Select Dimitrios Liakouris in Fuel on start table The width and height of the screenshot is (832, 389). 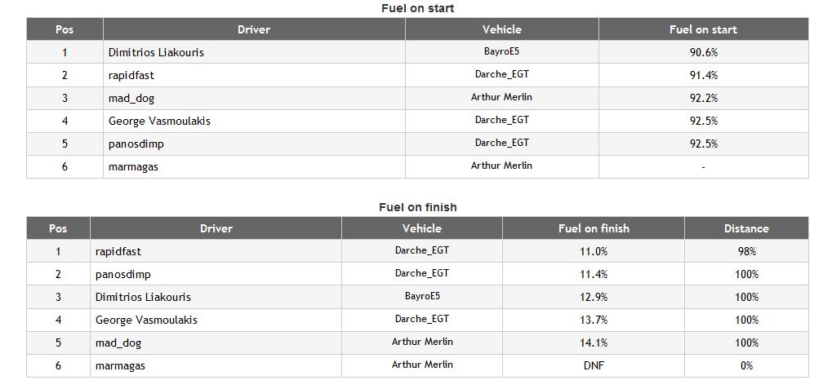point(156,52)
